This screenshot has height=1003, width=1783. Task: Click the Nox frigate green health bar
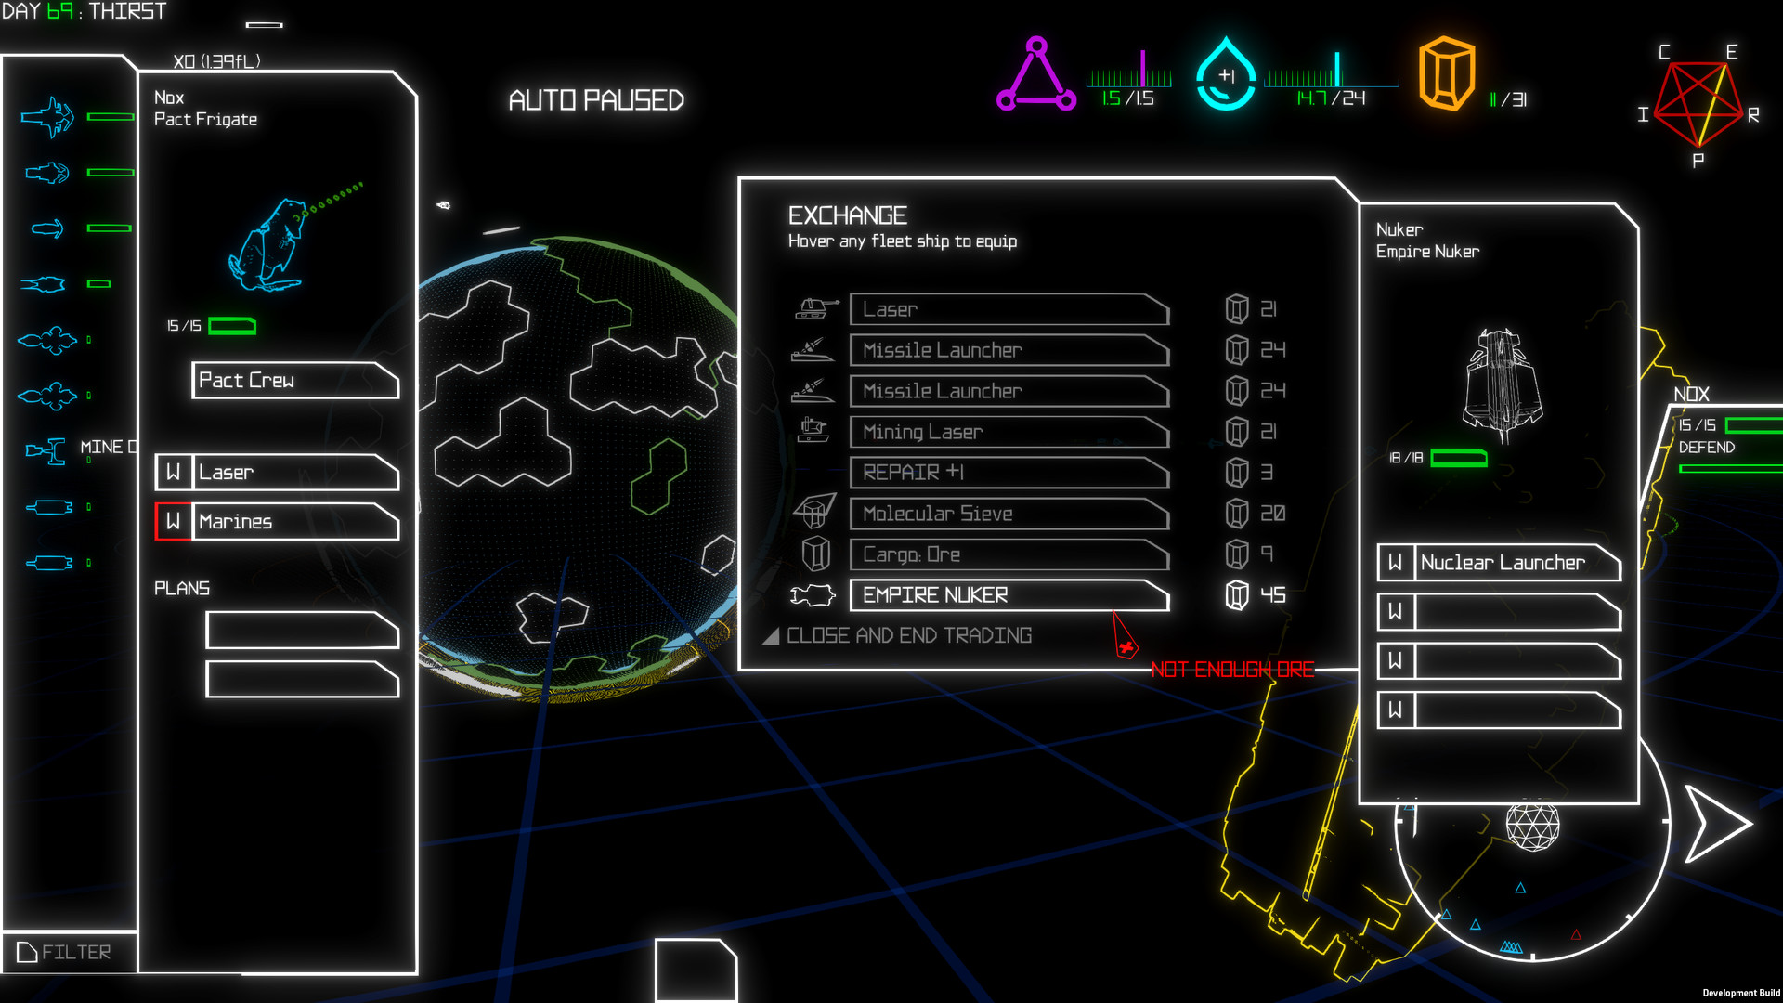232,326
